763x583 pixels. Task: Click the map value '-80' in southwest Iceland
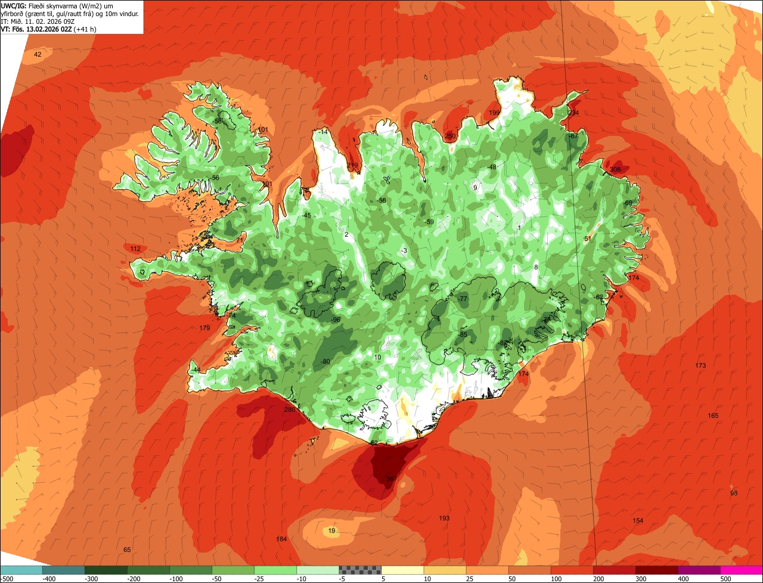pyautogui.click(x=325, y=361)
